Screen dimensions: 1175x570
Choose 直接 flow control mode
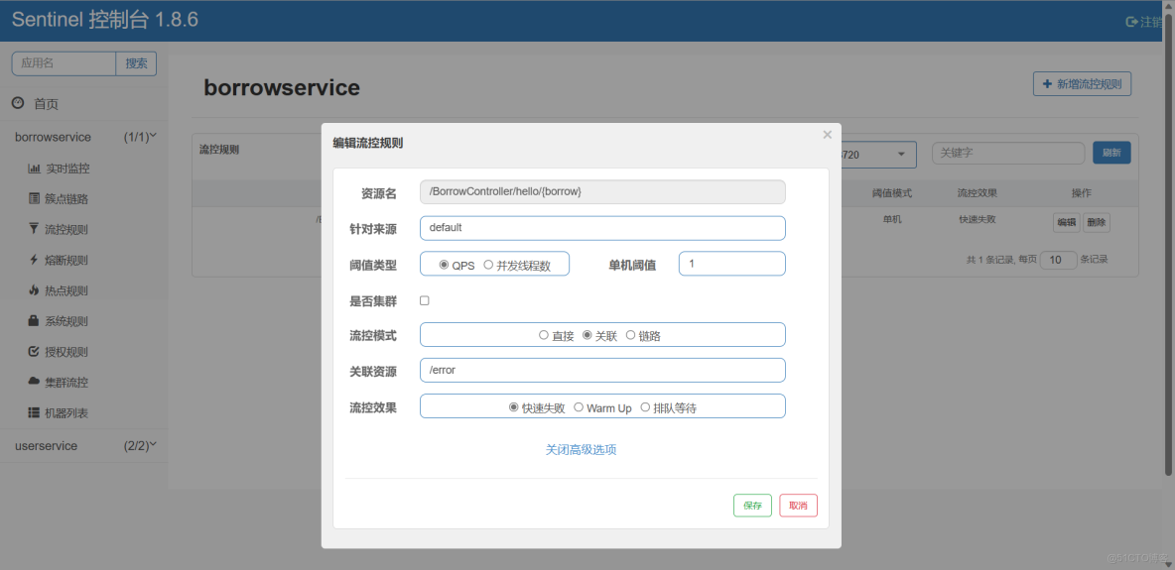pyautogui.click(x=543, y=335)
